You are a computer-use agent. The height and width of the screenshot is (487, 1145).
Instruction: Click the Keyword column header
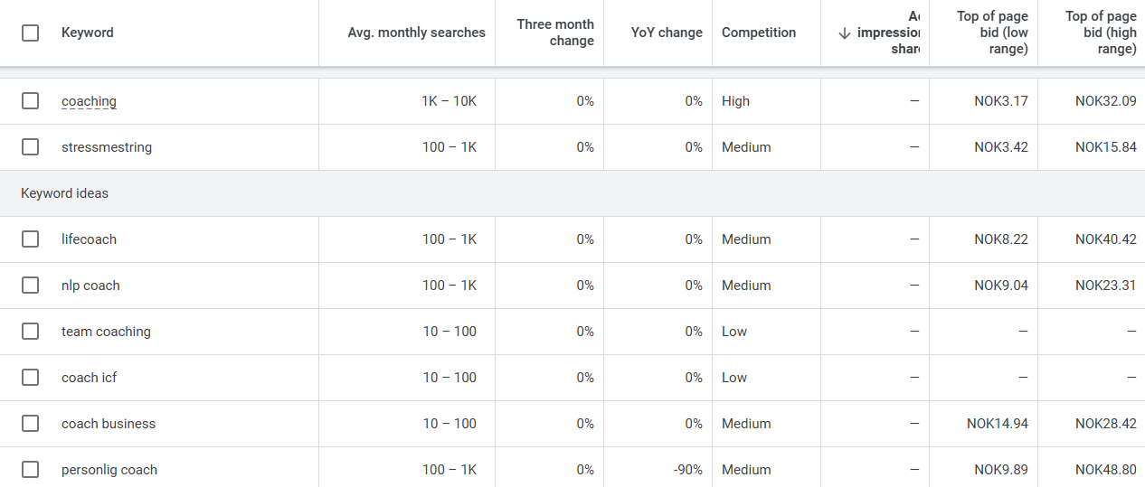coord(88,33)
